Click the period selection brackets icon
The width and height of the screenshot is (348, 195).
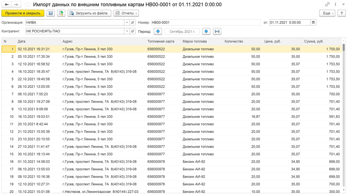pyautogui.click(x=217, y=31)
